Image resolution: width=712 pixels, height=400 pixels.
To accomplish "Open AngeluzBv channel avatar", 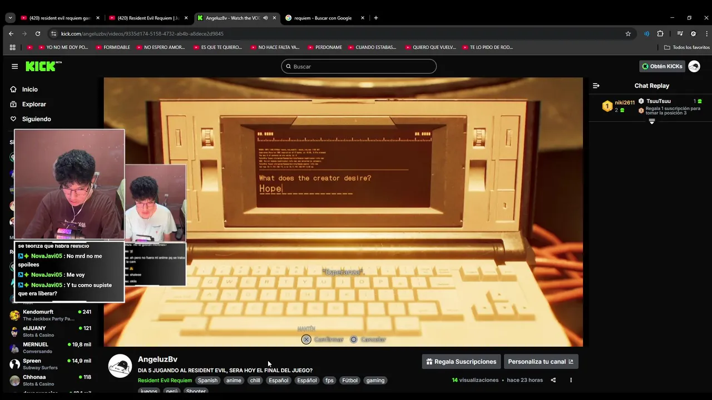I will click(x=120, y=366).
